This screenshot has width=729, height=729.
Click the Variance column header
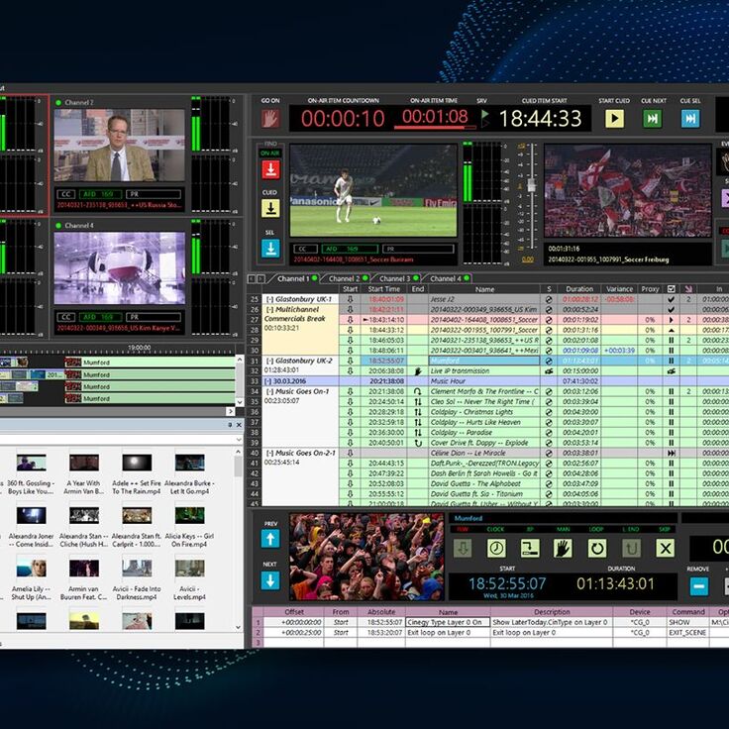pos(619,288)
